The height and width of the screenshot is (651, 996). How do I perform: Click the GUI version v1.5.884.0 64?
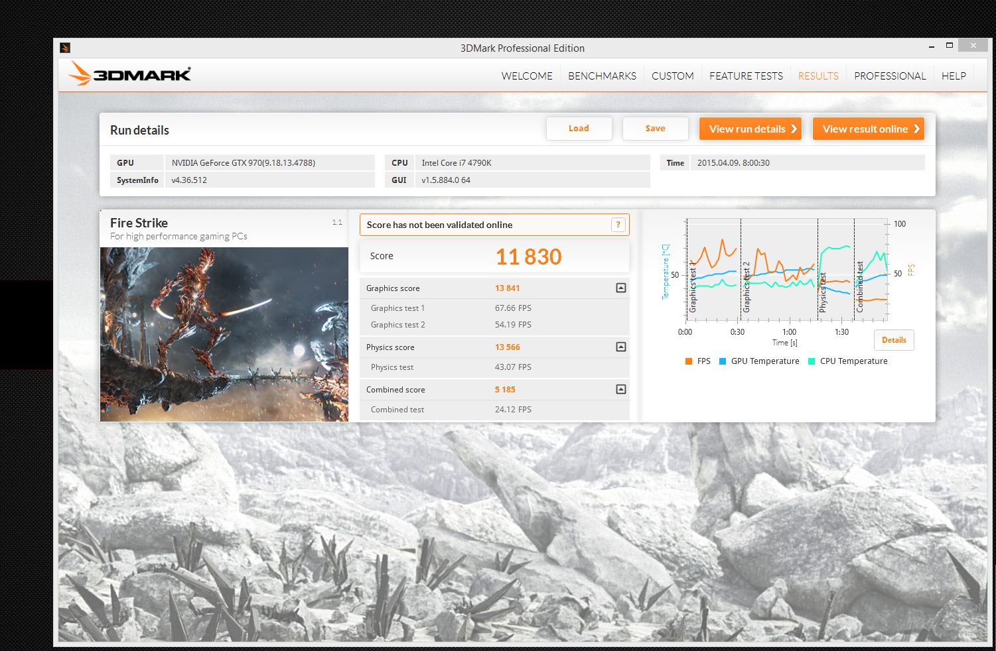pyautogui.click(x=446, y=180)
